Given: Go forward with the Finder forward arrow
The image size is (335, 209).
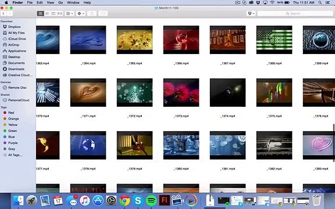Looking at the screenshot, I should [10, 13].
